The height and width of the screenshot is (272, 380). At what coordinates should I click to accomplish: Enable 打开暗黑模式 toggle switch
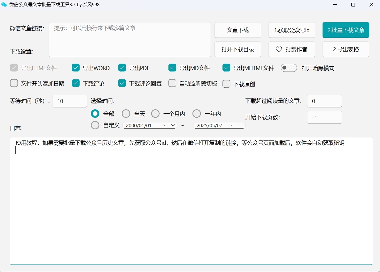pos(289,68)
